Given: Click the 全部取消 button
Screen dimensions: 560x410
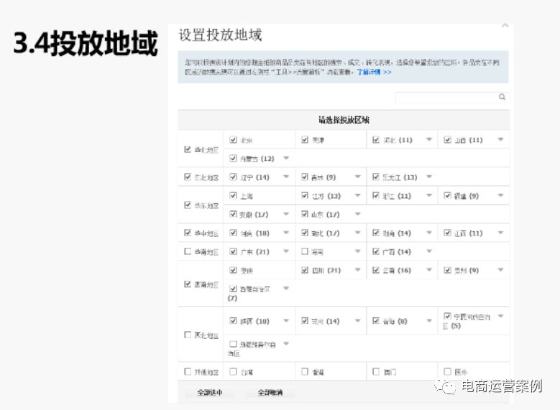Looking at the screenshot, I should tap(270, 393).
